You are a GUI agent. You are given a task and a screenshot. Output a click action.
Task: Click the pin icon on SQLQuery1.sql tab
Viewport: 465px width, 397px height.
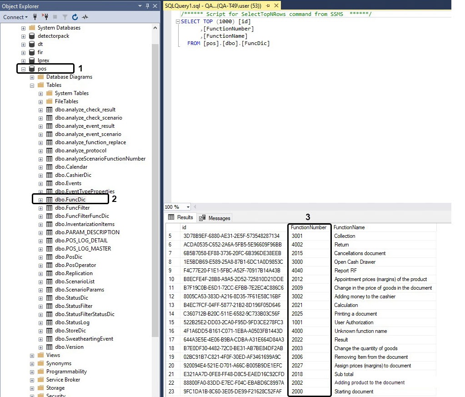(x=268, y=5)
